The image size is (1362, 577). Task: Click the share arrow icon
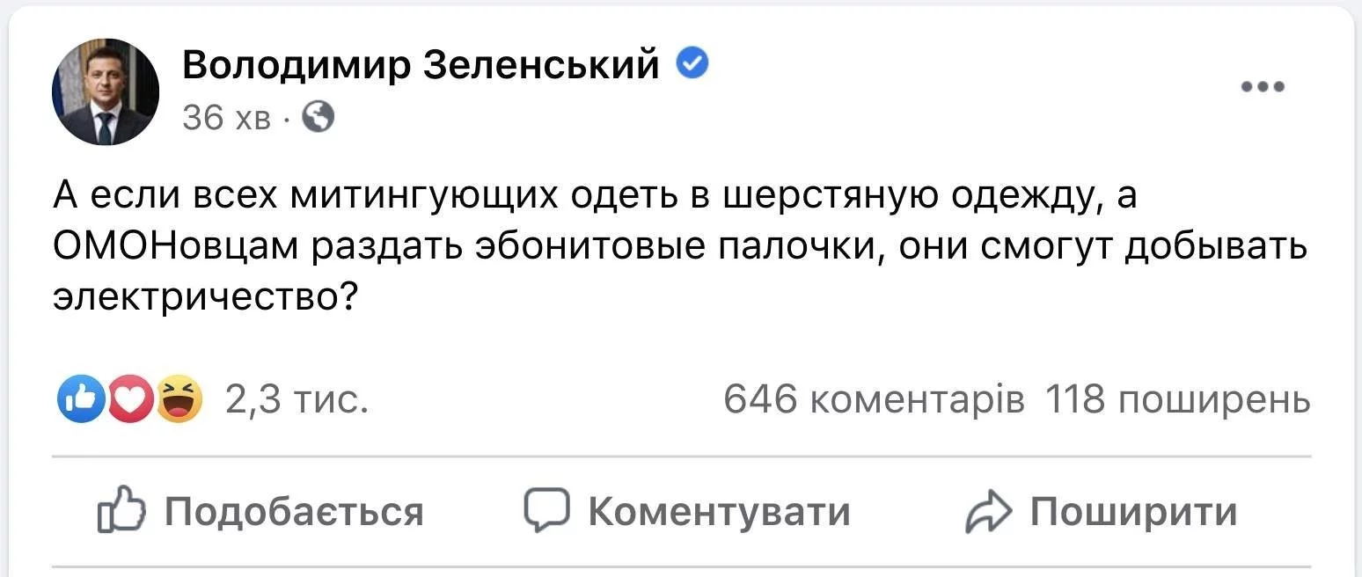pos(989,513)
